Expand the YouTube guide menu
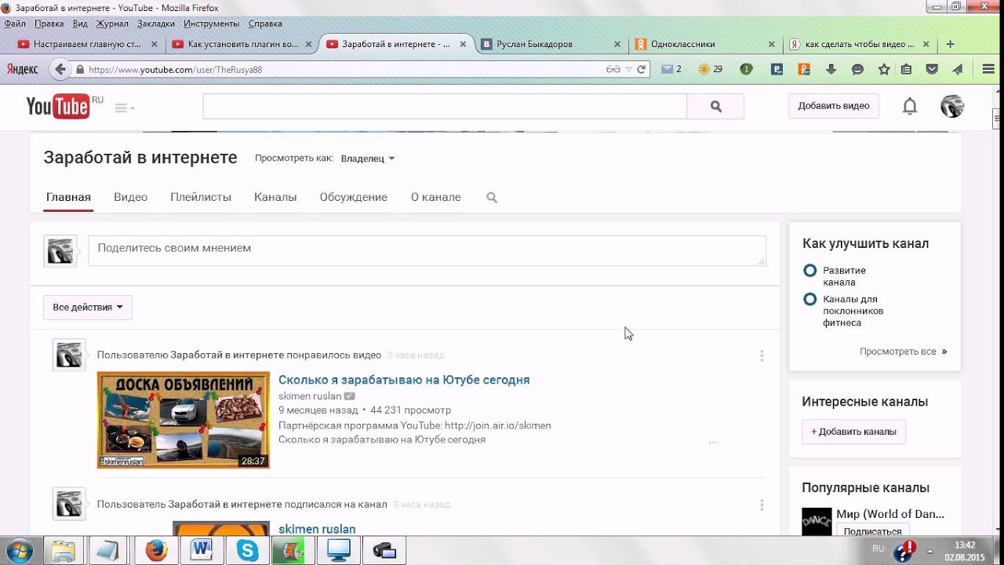This screenshot has height=565, width=1004. click(124, 108)
